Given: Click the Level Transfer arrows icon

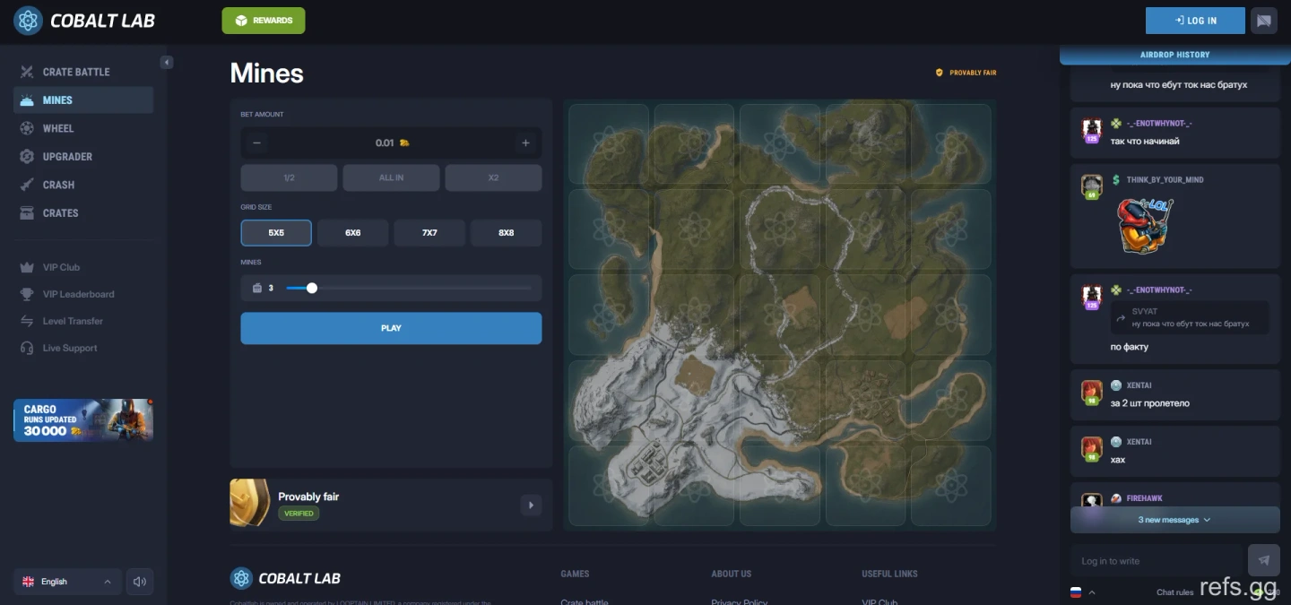Looking at the screenshot, I should (27, 321).
